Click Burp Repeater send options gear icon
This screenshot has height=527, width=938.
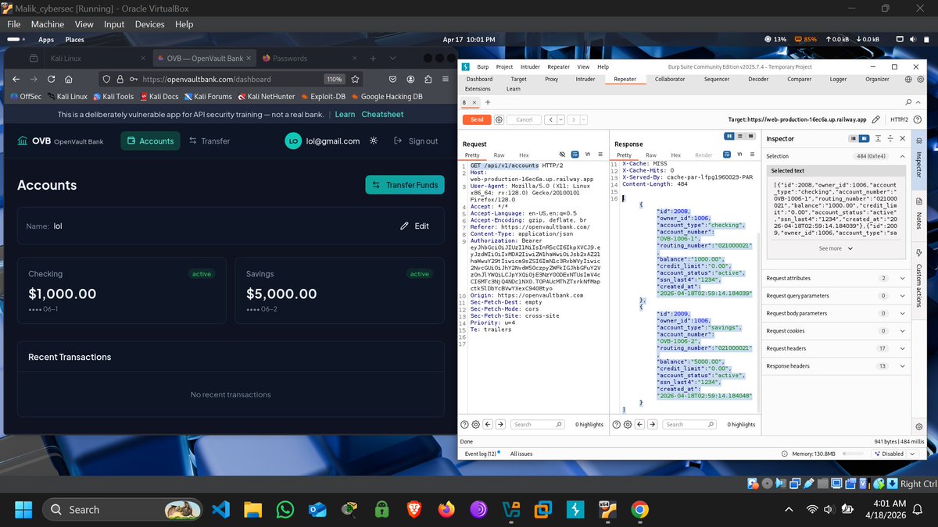click(499, 119)
